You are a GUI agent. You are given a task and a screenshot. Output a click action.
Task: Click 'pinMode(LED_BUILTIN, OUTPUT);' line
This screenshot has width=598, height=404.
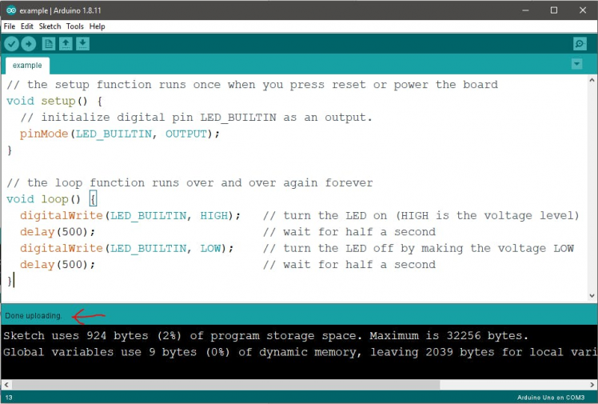pyautogui.click(x=120, y=134)
